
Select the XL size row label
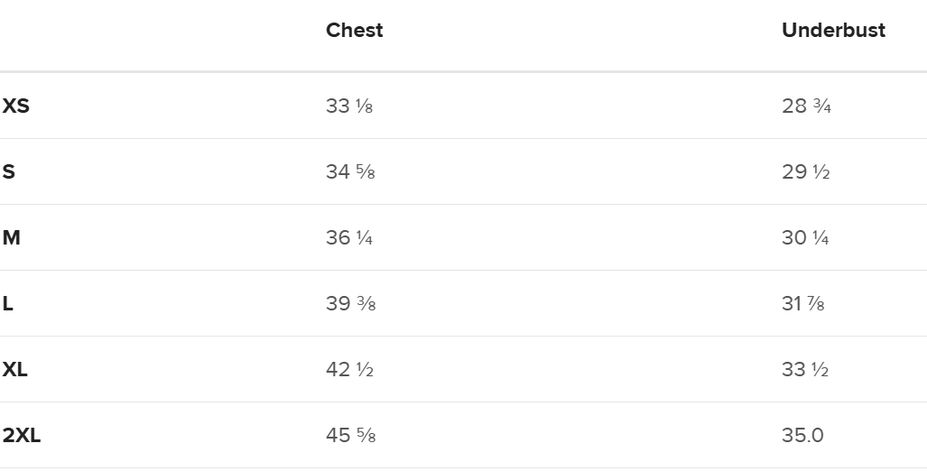click(x=14, y=369)
